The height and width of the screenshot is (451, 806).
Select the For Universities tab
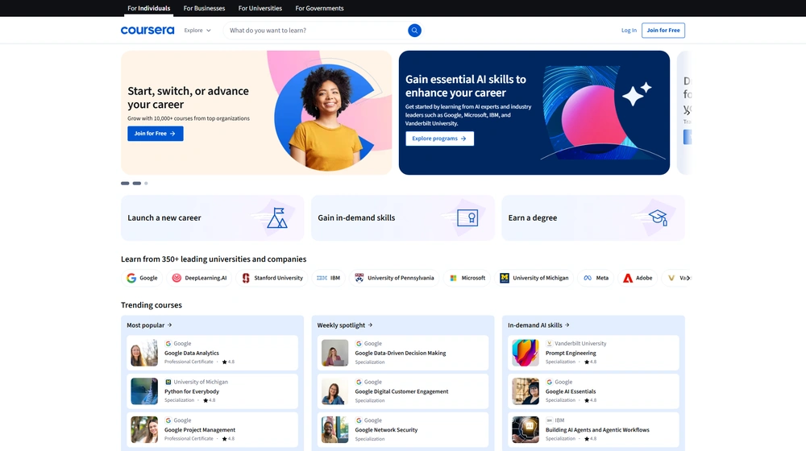coord(260,8)
